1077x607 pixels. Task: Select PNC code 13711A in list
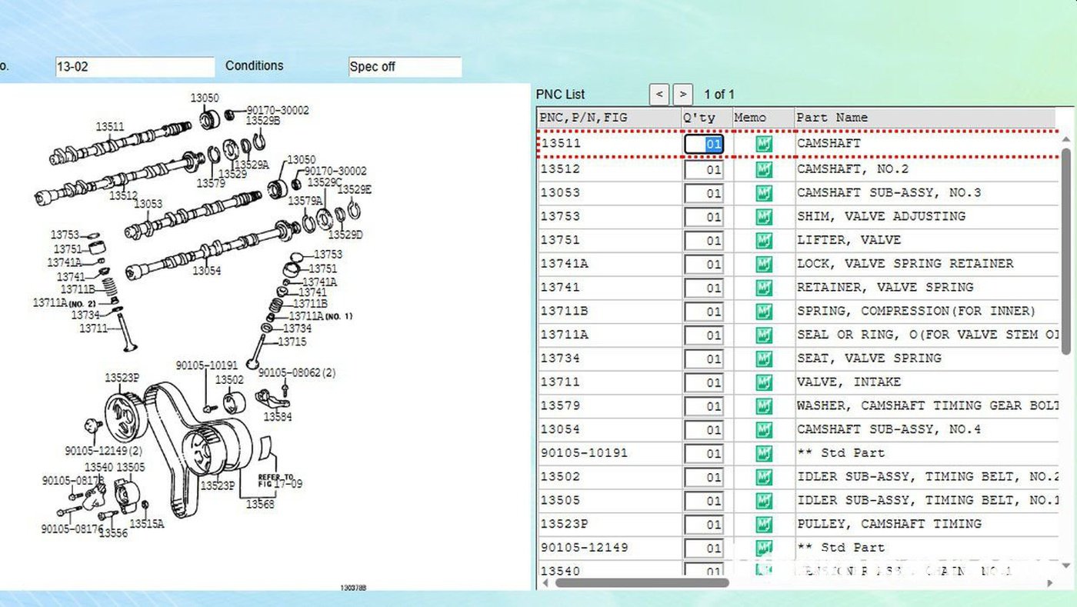[565, 335]
